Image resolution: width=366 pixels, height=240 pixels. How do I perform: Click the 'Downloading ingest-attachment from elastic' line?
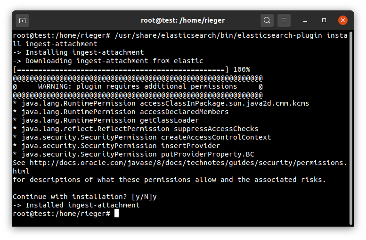(108, 61)
